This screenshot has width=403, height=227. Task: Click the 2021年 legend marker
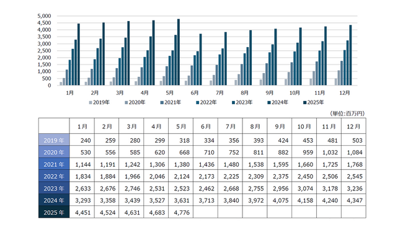point(162,102)
